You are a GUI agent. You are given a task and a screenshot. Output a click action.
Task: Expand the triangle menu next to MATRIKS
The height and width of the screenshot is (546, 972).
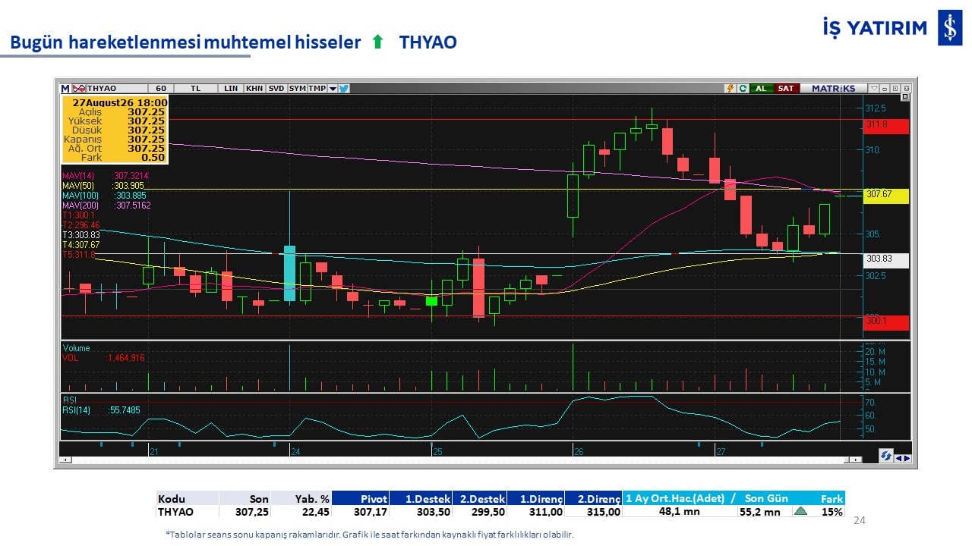[874, 88]
